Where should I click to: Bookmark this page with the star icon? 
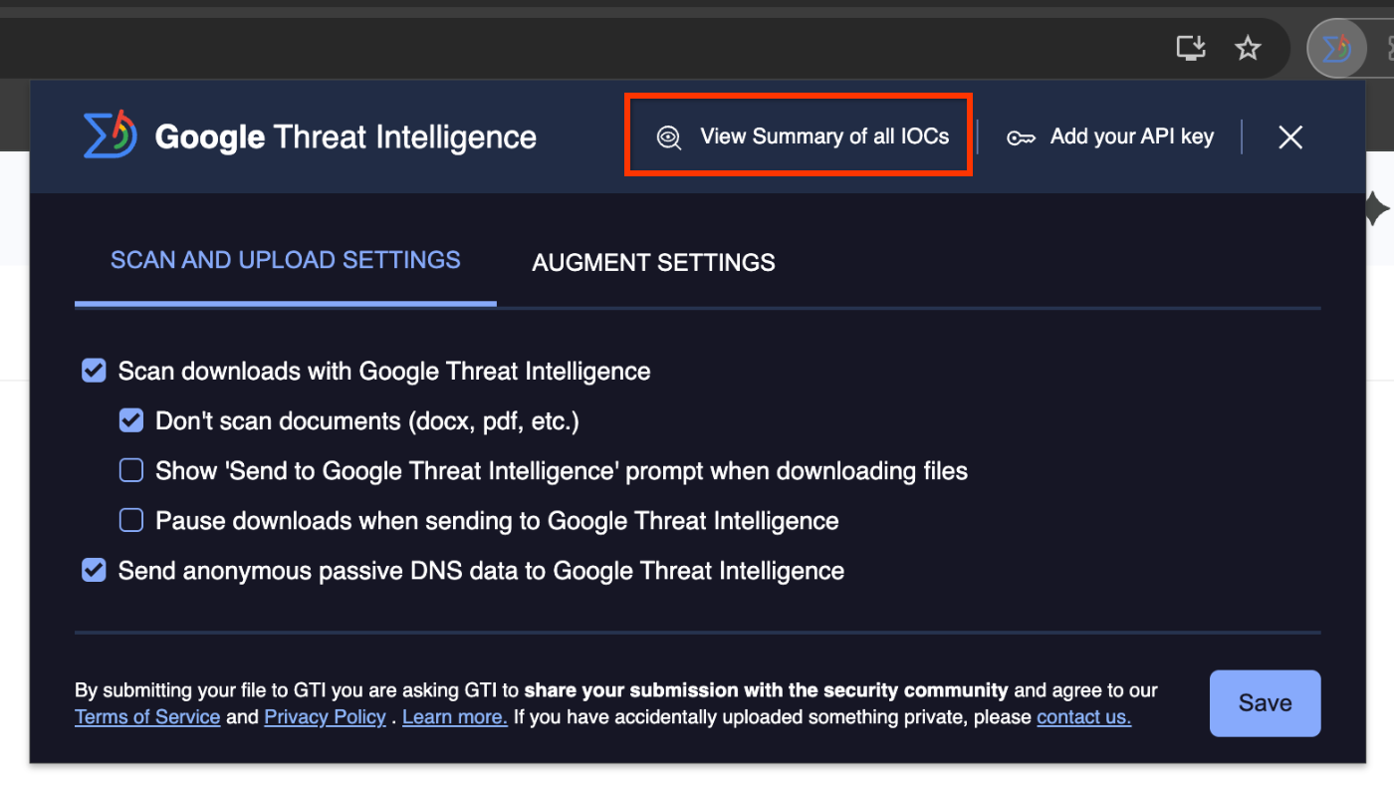(x=1248, y=48)
